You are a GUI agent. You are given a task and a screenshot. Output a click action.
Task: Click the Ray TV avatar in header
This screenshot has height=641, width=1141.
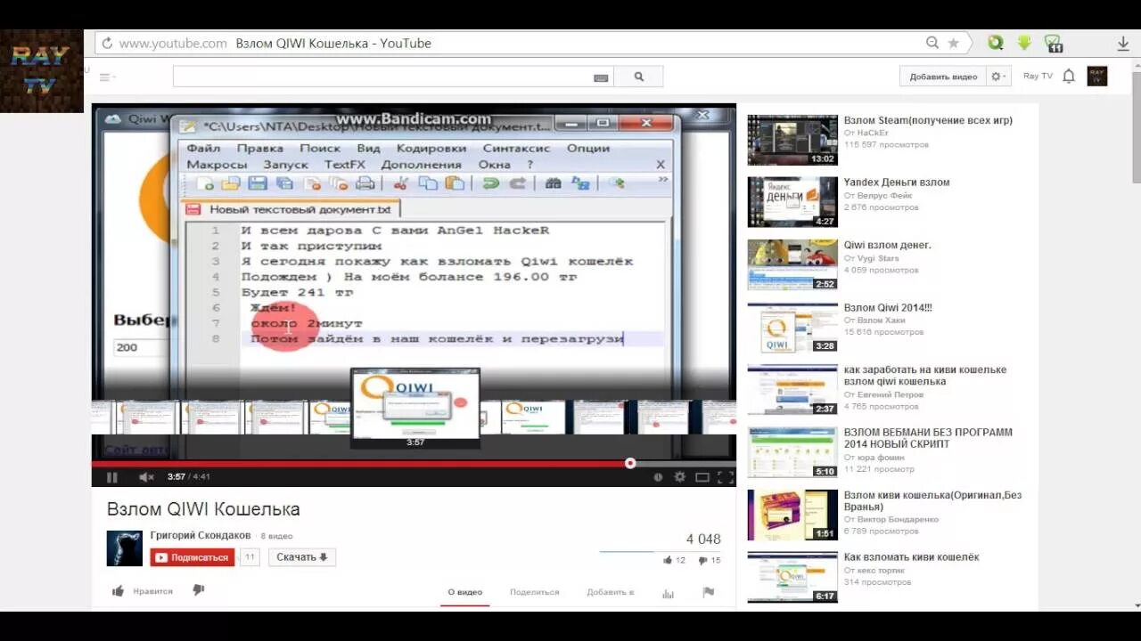pos(1097,77)
